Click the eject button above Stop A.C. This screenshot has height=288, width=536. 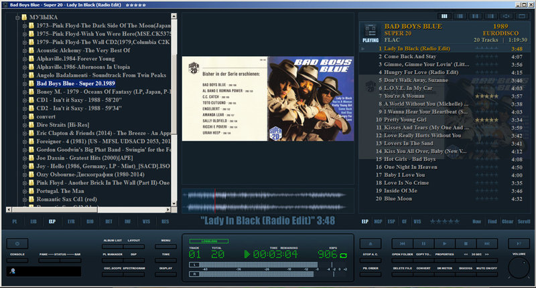pyautogui.click(x=370, y=244)
